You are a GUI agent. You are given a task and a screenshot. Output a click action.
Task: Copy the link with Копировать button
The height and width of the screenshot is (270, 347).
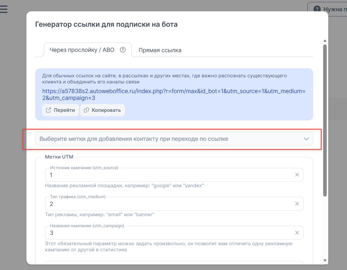tap(102, 110)
